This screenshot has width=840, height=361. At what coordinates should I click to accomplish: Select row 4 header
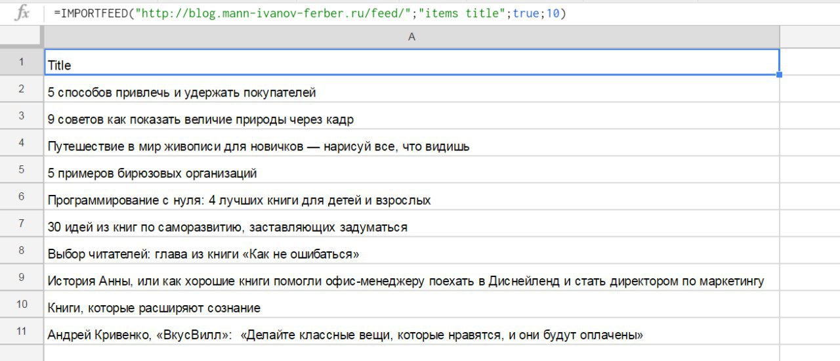point(22,142)
